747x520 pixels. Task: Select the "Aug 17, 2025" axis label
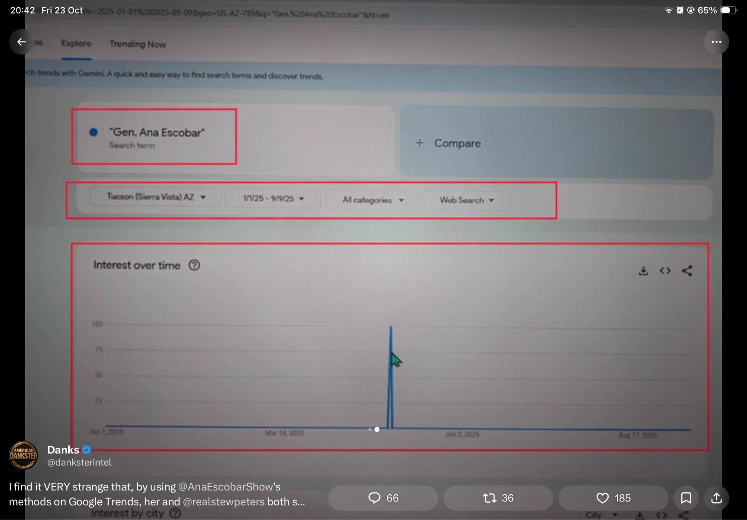click(x=638, y=435)
